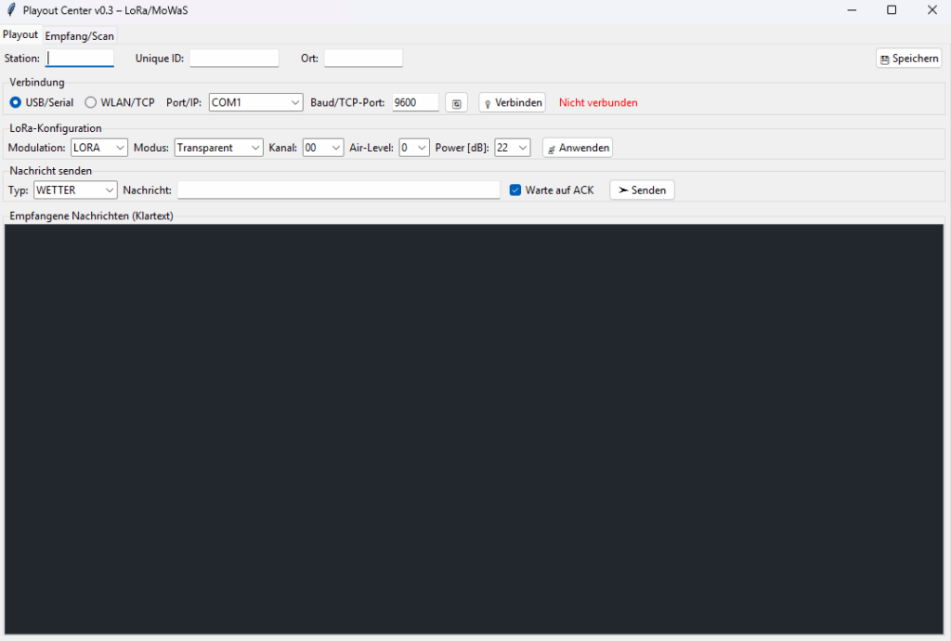The image size is (951, 641).
Task: Switch to the Empfang/Scan tab
Action: (x=80, y=36)
